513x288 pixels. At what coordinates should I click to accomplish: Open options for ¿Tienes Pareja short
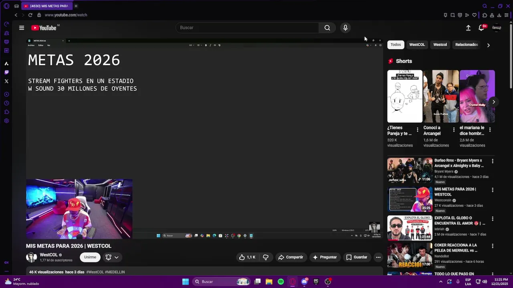tap(418, 130)
